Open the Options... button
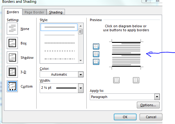 (148, 105)
